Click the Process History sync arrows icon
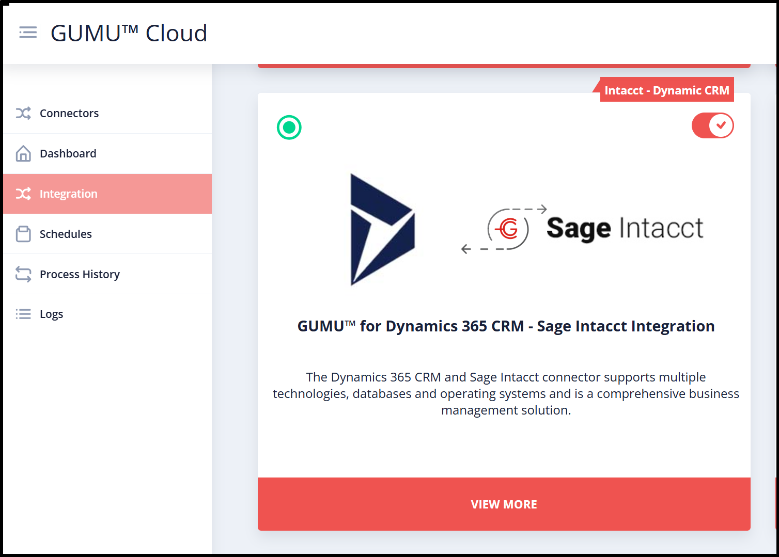 tap(24, 274)
